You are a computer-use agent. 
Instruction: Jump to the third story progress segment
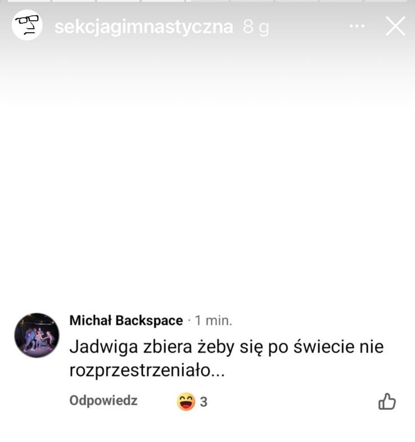click(118, 1)
